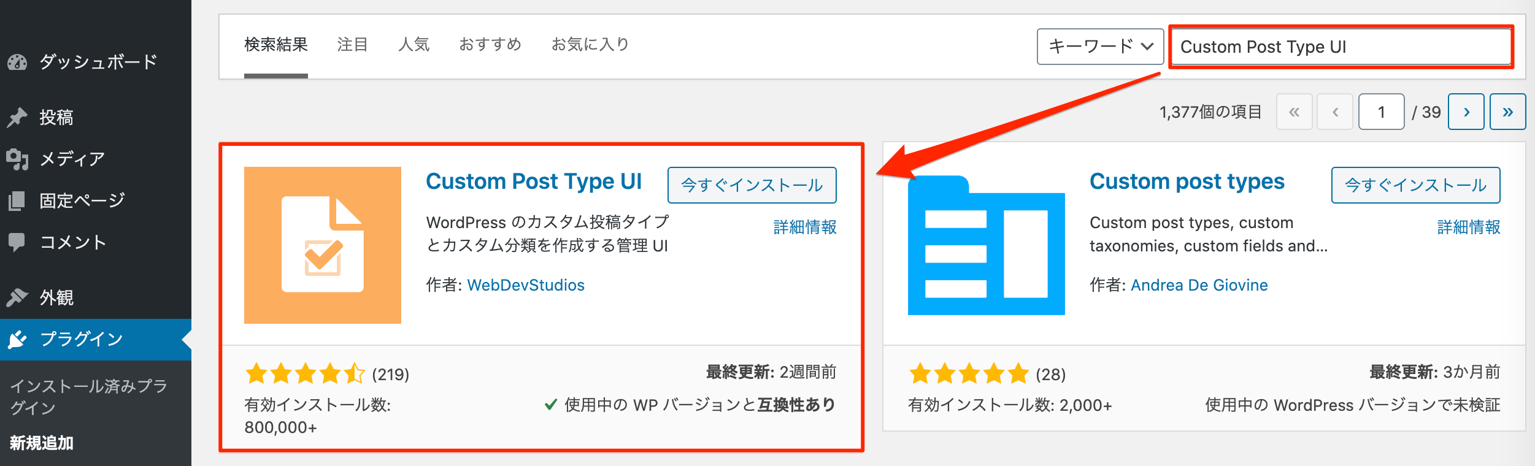Install Custom Post Type UI plugin now

[x=752, y=185]
